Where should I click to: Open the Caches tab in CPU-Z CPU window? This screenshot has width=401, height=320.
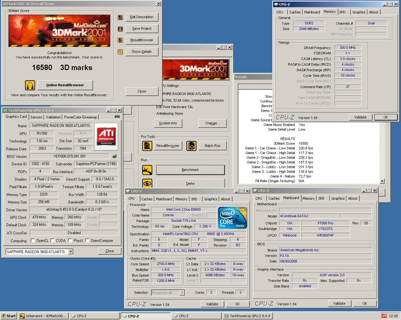[147, 199]
